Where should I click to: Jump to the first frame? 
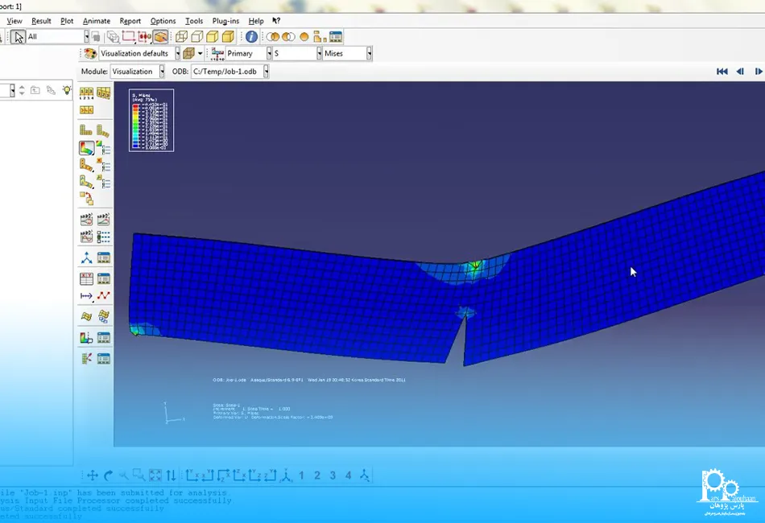pos(722,72)
